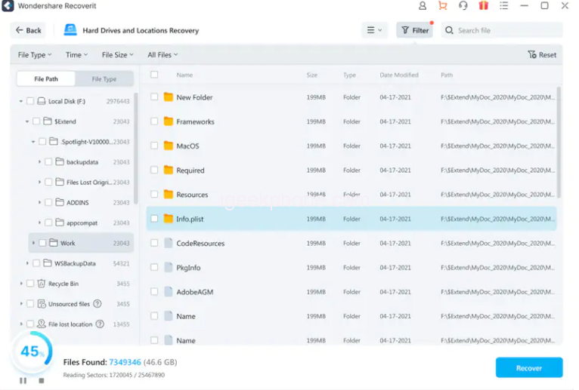Switch to the File Type tab
579x390 pixels.
(x=104, y=78)
